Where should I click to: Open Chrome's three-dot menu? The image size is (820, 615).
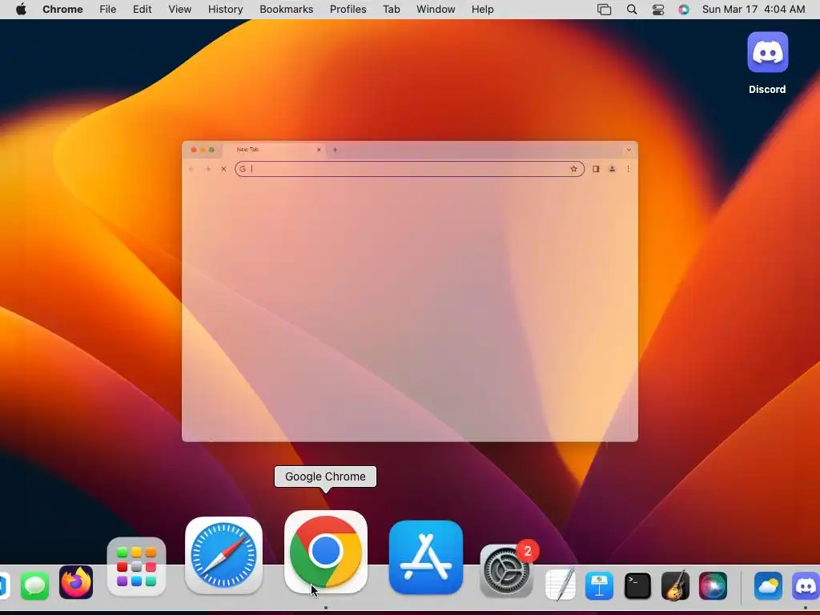pyautogui.click(x=628, y=169)
